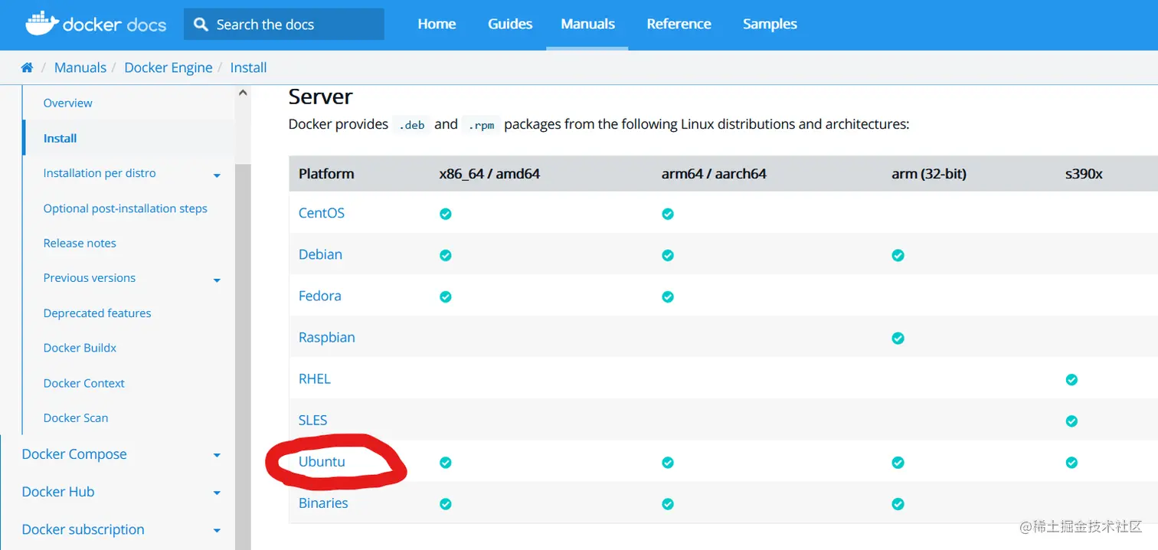Open Docker Scan sidebar item
Screen dimensions: 1158x550
76,418
